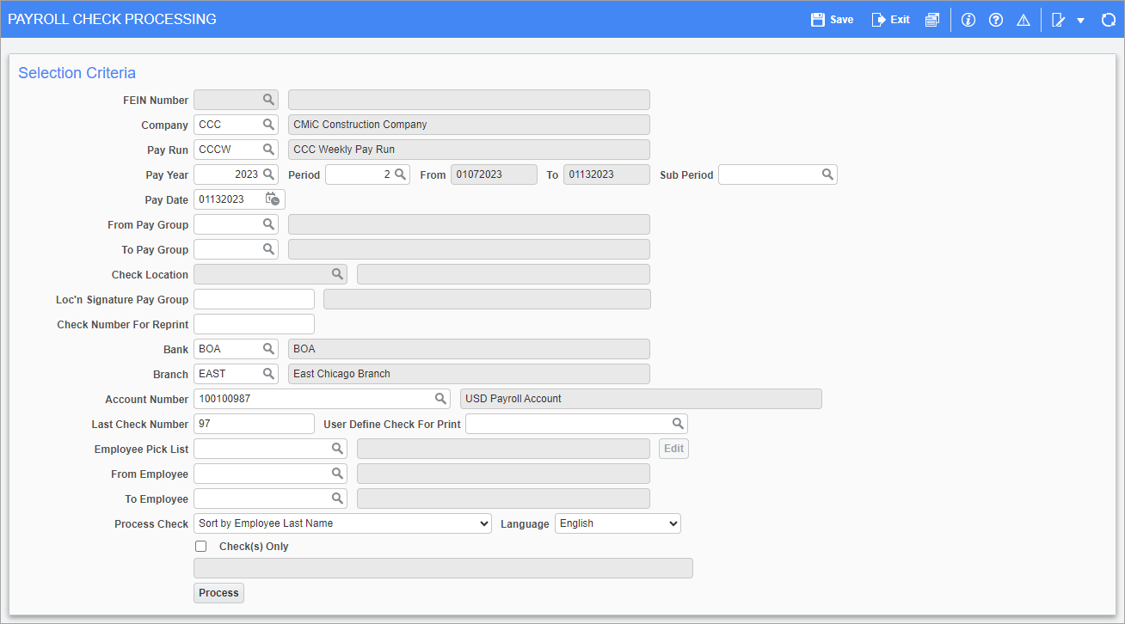Click the Last Check Number field
The width and height of the screenshot is (1125, 624).
pos(254,424)
